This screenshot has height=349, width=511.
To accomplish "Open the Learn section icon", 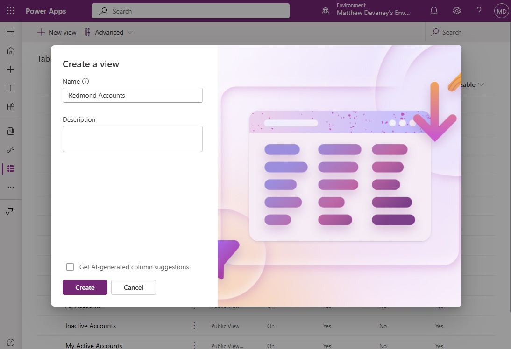I will click(11, 88).
